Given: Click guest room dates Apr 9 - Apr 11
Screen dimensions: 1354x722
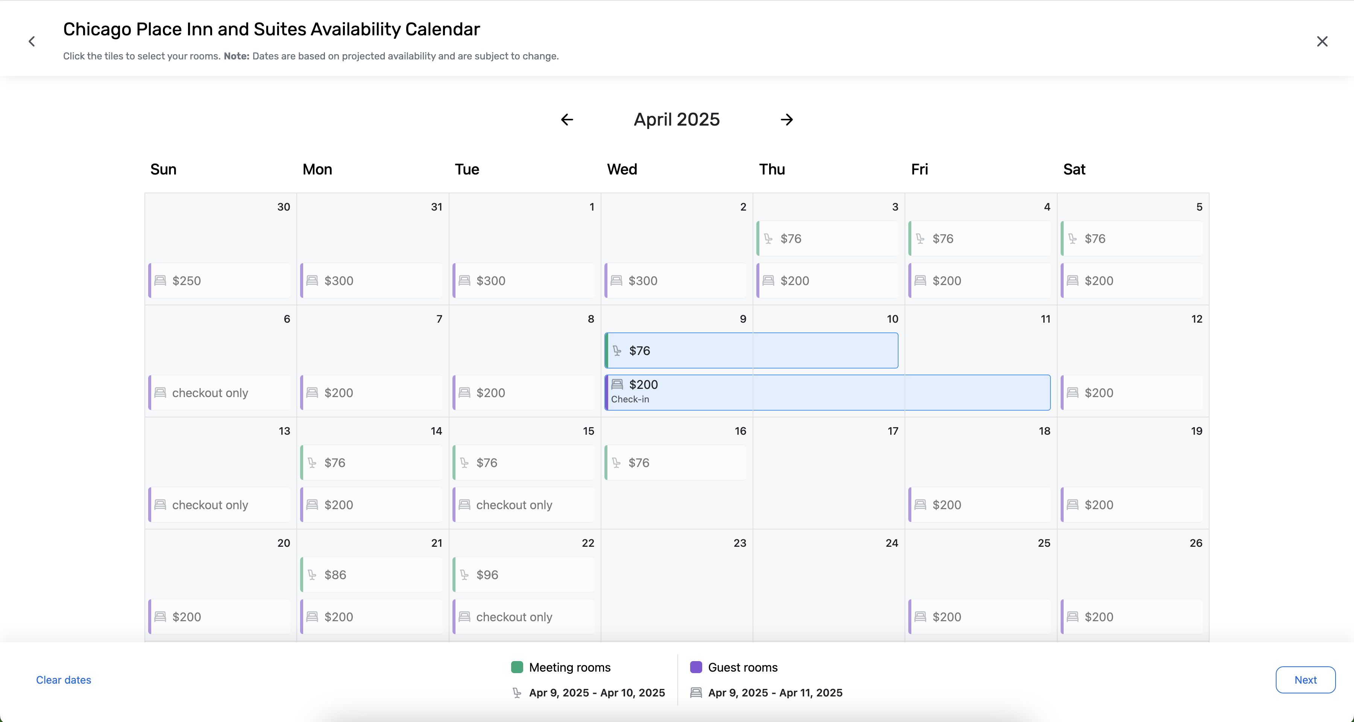Looking at the screenshot, I should click(775, 693).
